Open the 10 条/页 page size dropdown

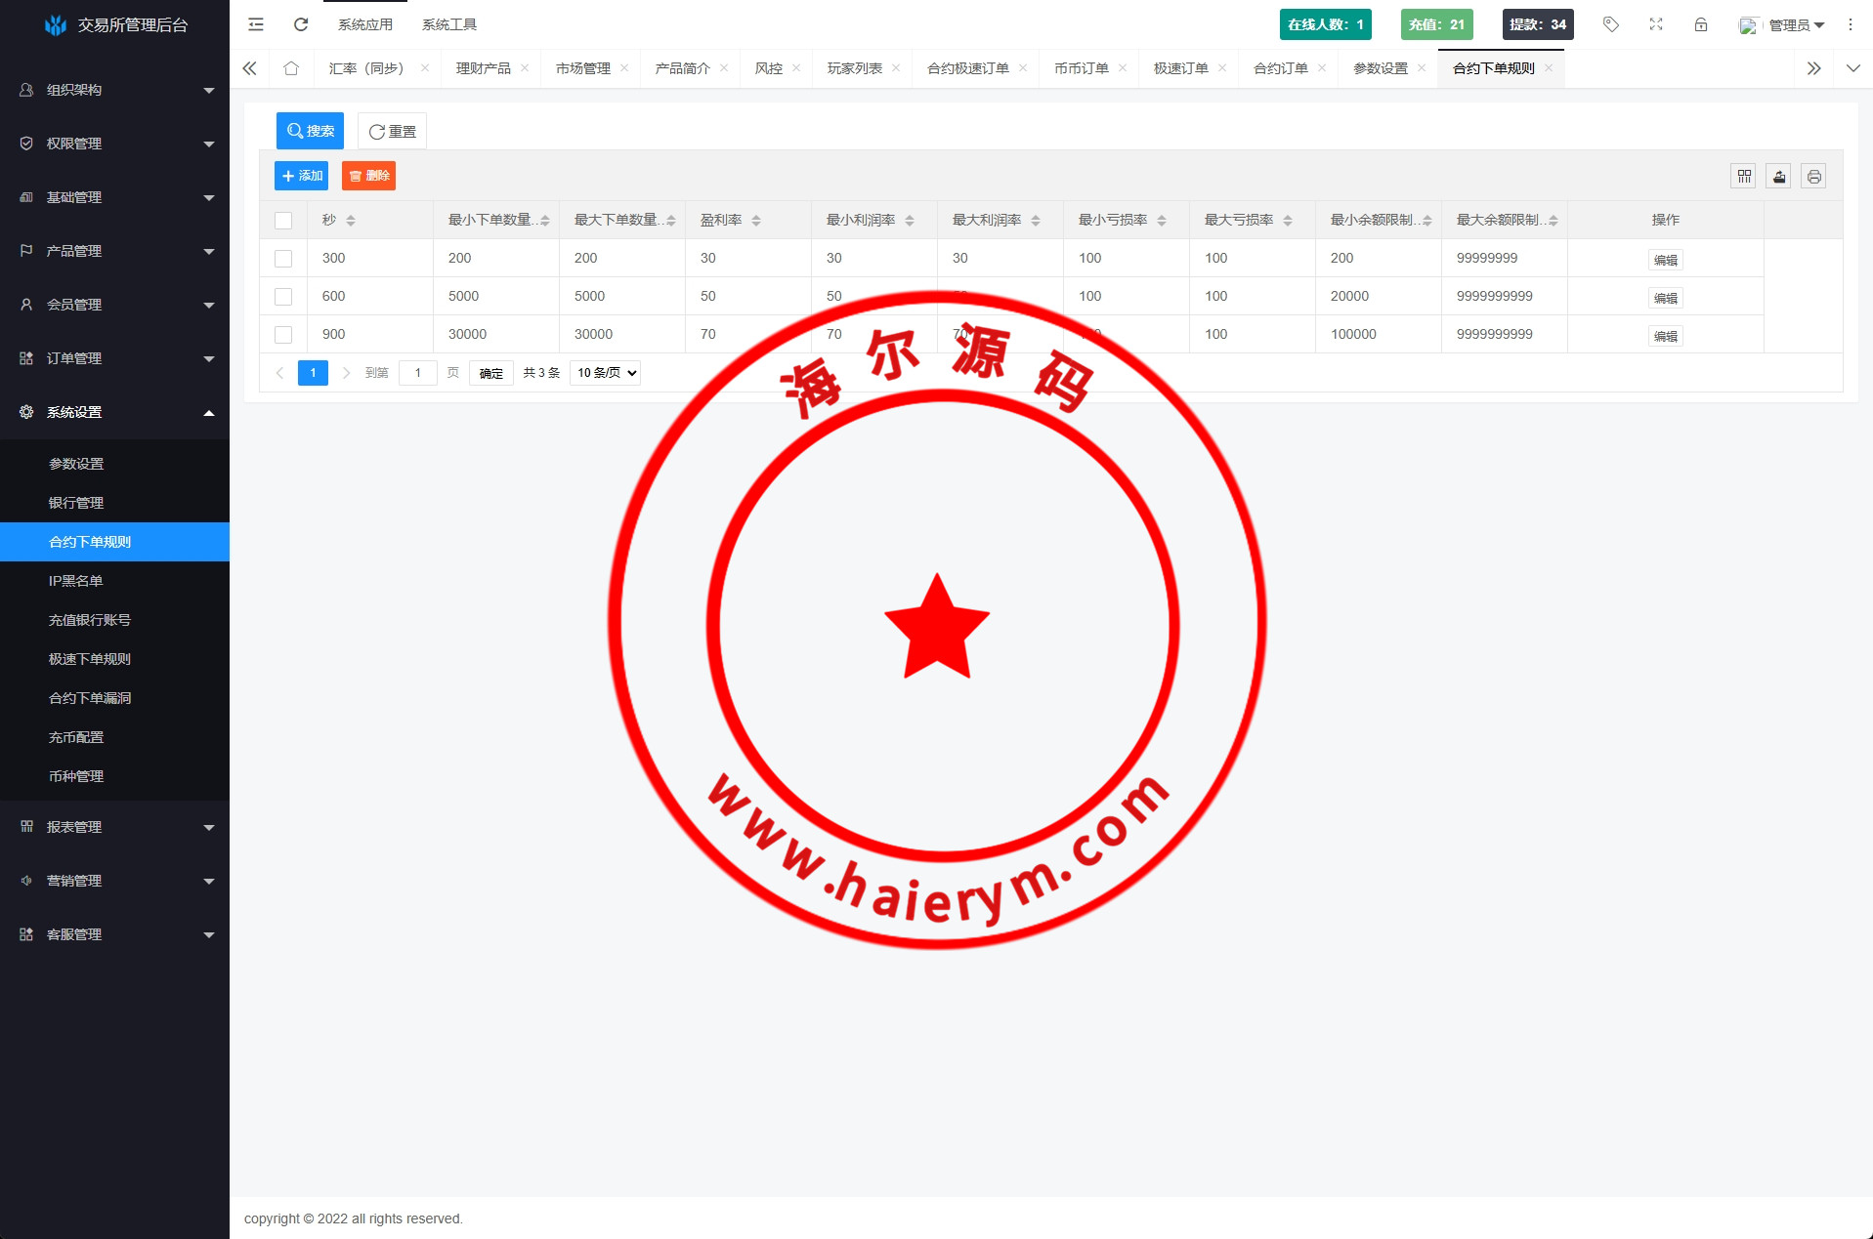pos(605,373)
